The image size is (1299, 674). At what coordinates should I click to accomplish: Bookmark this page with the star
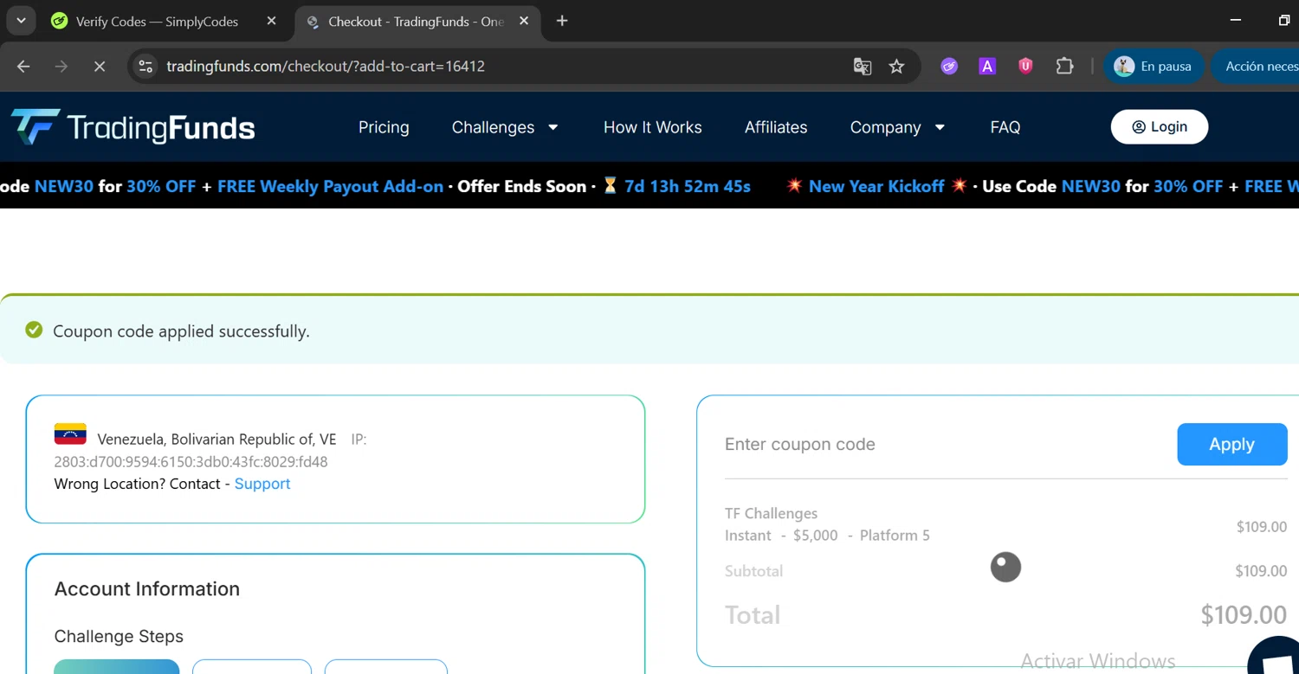coord(896,66)
